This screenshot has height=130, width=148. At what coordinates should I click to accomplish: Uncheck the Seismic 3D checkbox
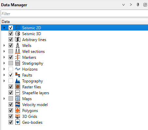pyautogui.click(x=11, y=33)
